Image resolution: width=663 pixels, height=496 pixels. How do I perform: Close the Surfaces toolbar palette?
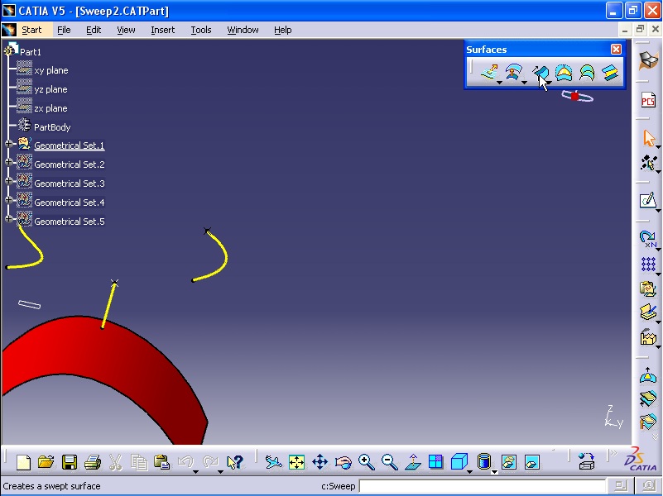pyautogui.click(x=616, y=49)
